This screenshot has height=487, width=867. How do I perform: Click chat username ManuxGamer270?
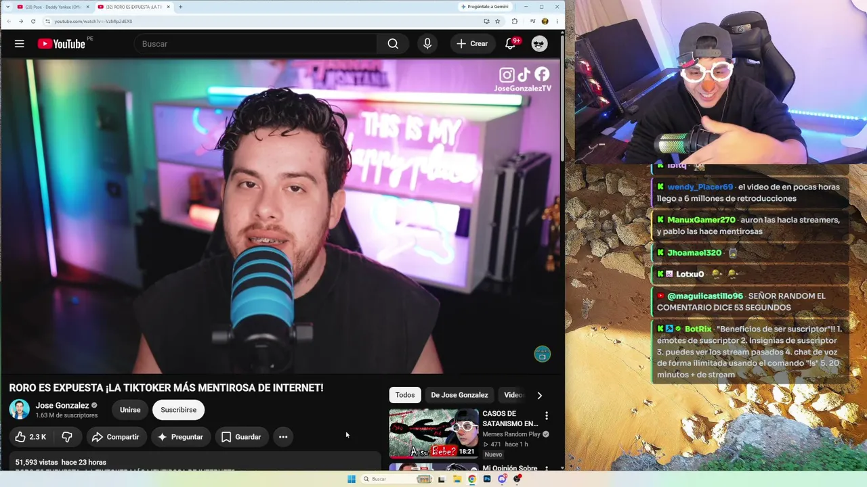click(x=701, y=220)
